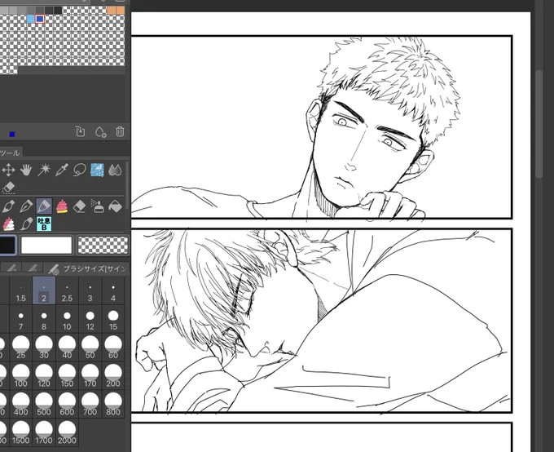Set brush size to 3
Screen dimensions: 554x452
click(x=90, y=291)
